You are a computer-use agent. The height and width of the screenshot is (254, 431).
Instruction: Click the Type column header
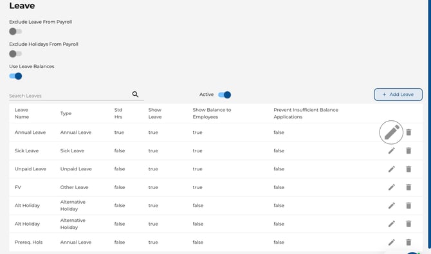point(66,113)
